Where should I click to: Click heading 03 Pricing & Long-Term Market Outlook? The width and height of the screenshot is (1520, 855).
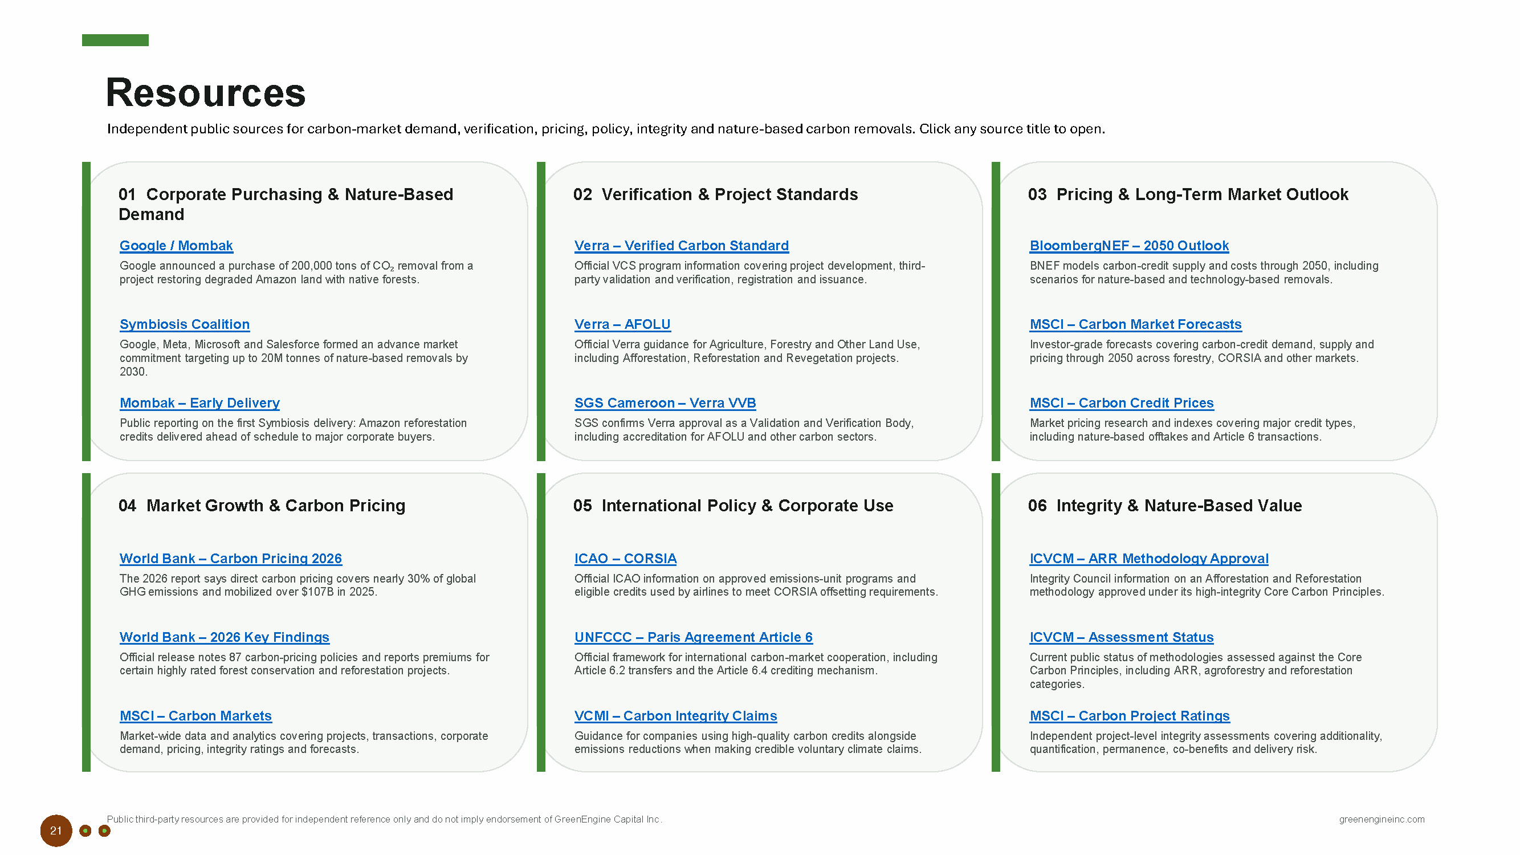(1188, 194)
